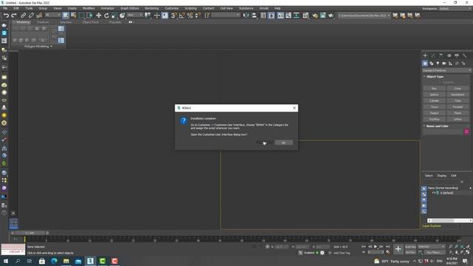This screenshot has height=266, width=473.
Task: Switch to the Freeform ribbon tab
Action: [x=43, y=22]
